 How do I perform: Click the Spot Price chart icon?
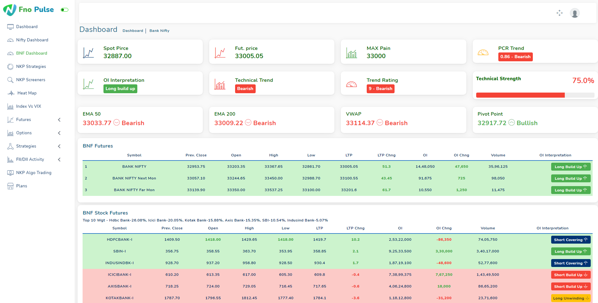coord(89,53)
